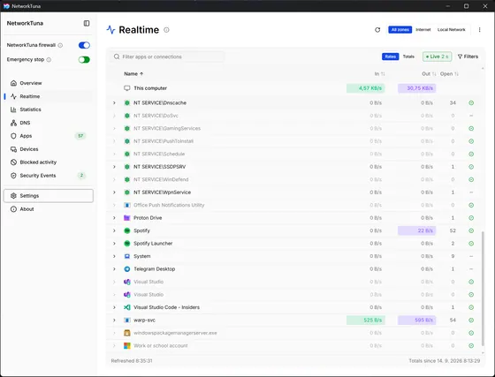
Task: Select the Internet zone tab
Action: (423, 30)
